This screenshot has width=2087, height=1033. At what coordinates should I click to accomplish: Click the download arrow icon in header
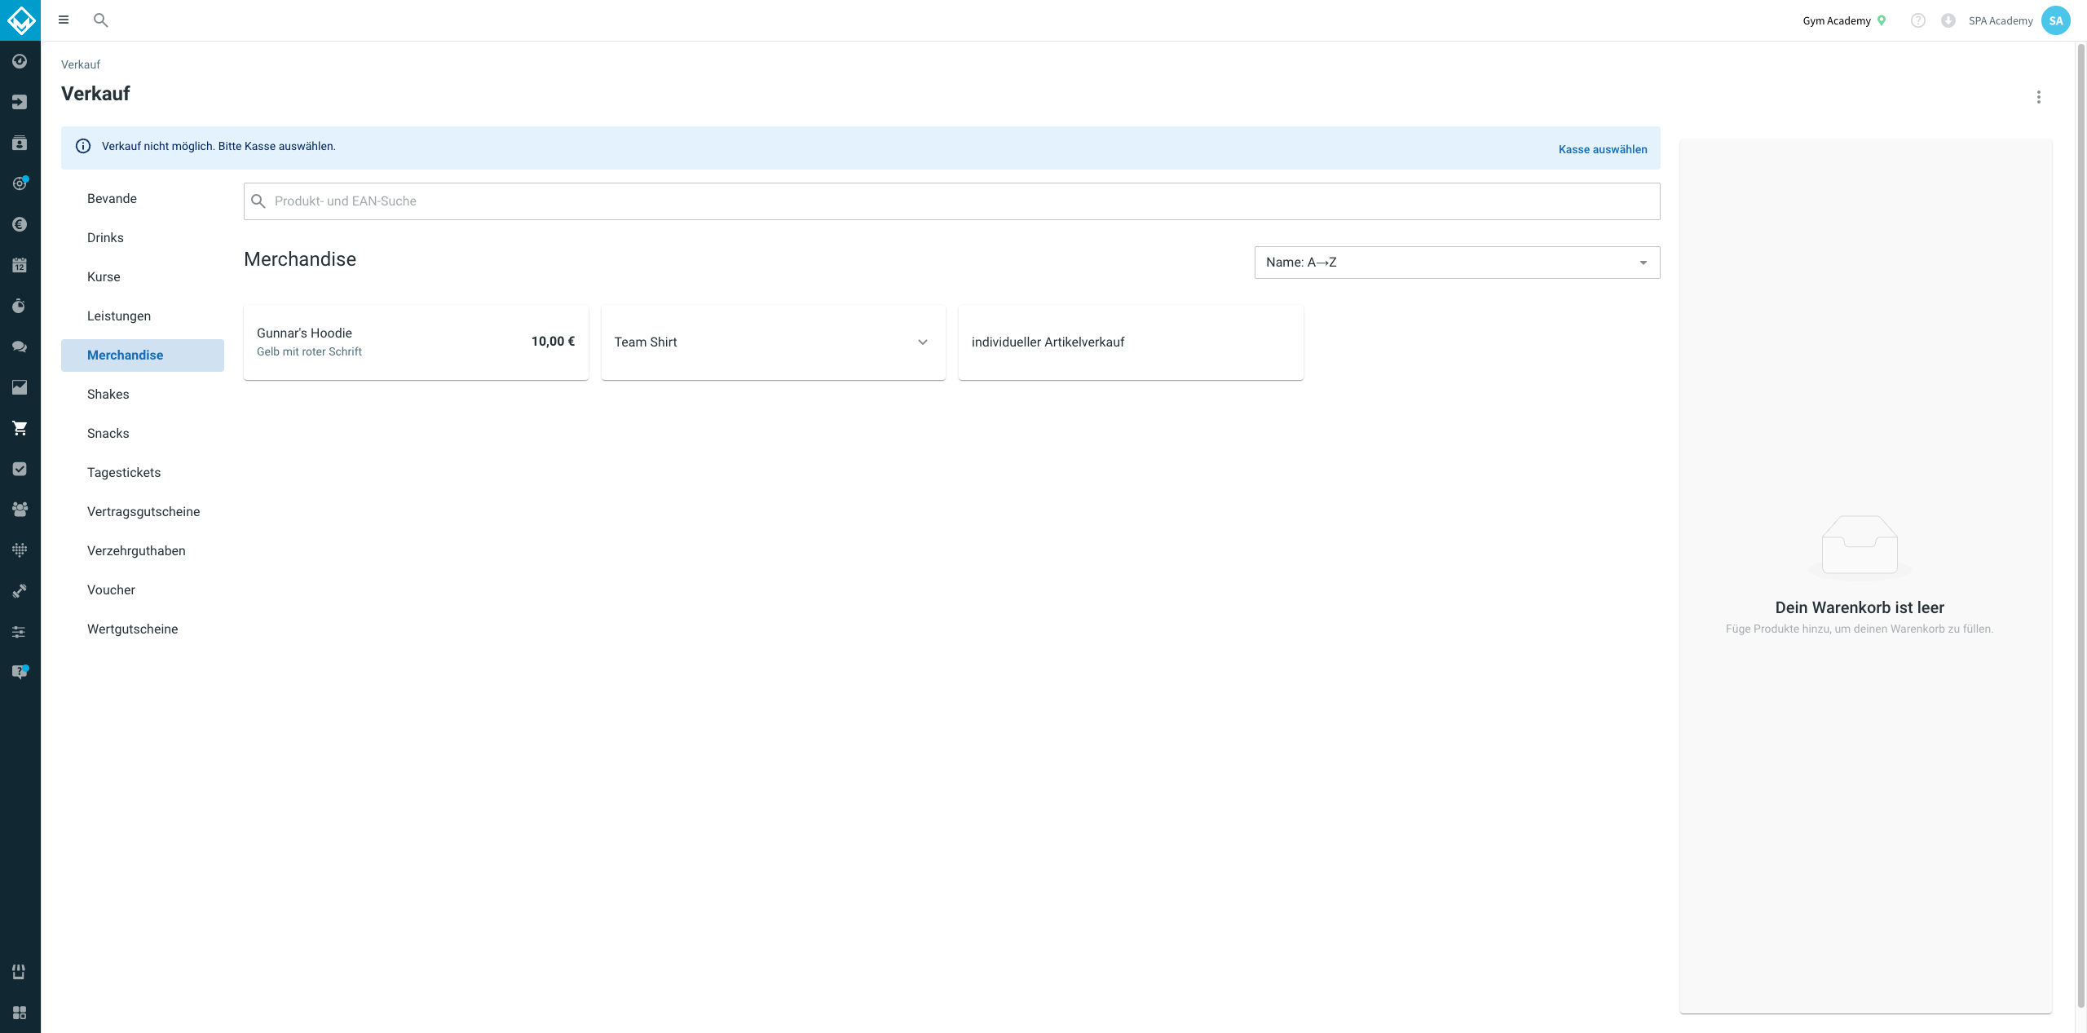tap(1948, 20)
